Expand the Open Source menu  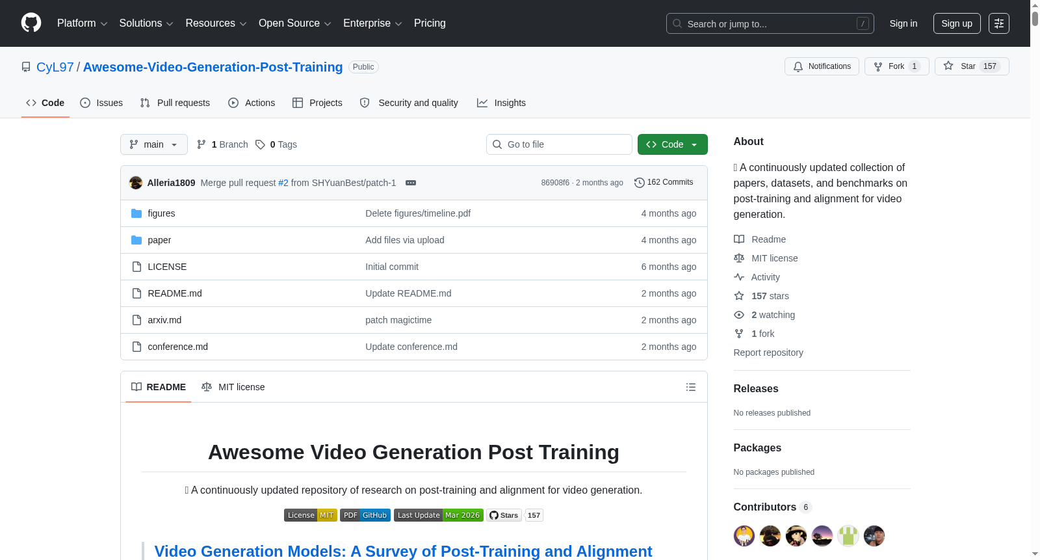(295, 23)
